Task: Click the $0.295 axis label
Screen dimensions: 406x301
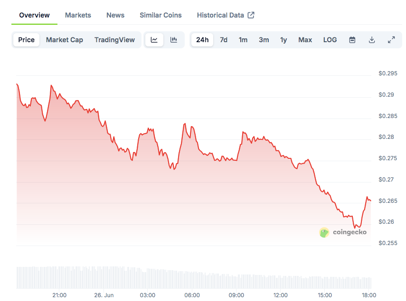Action: tap(388, 73)
